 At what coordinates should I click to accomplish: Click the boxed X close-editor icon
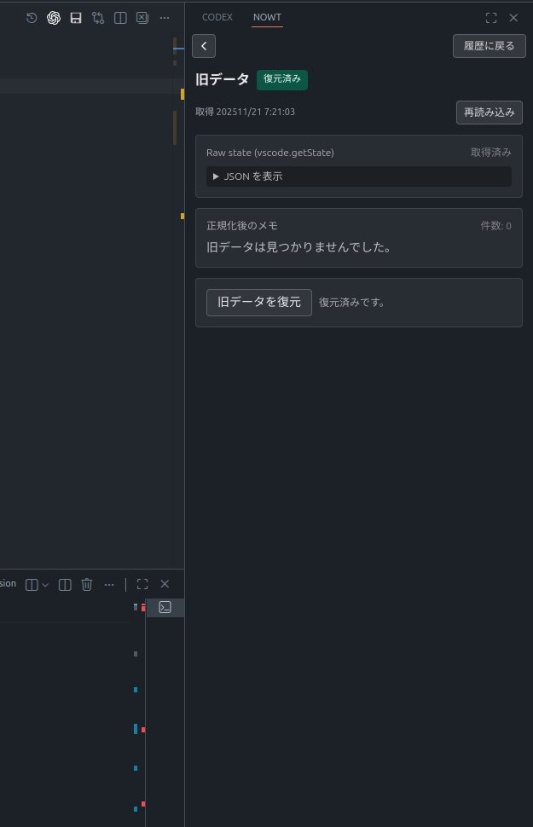point(142,18)
